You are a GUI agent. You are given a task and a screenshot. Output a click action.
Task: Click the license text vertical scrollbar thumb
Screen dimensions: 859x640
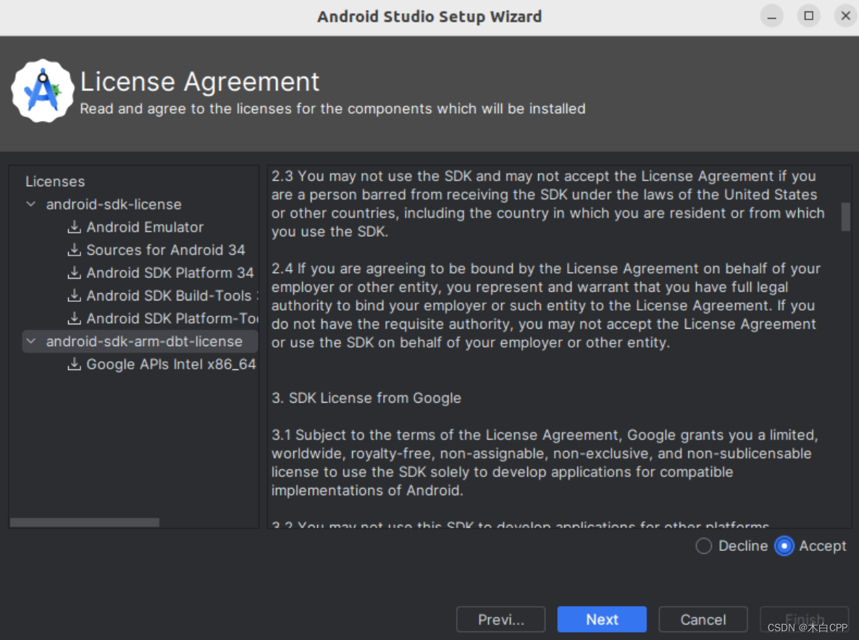(x=845, y=216)
